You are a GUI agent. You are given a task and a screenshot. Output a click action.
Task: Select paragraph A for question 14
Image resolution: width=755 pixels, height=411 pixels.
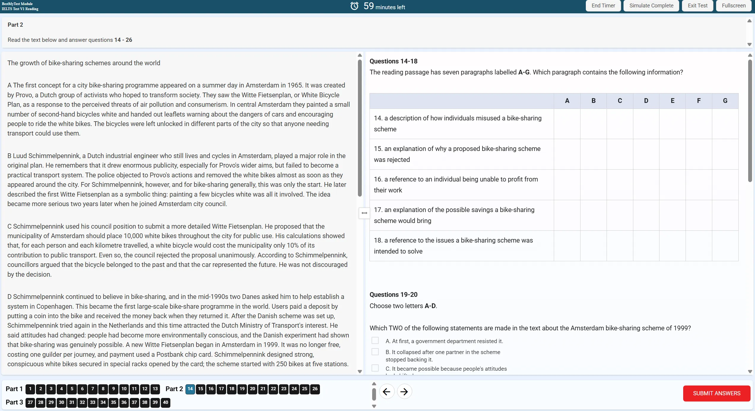coord(567,124)
